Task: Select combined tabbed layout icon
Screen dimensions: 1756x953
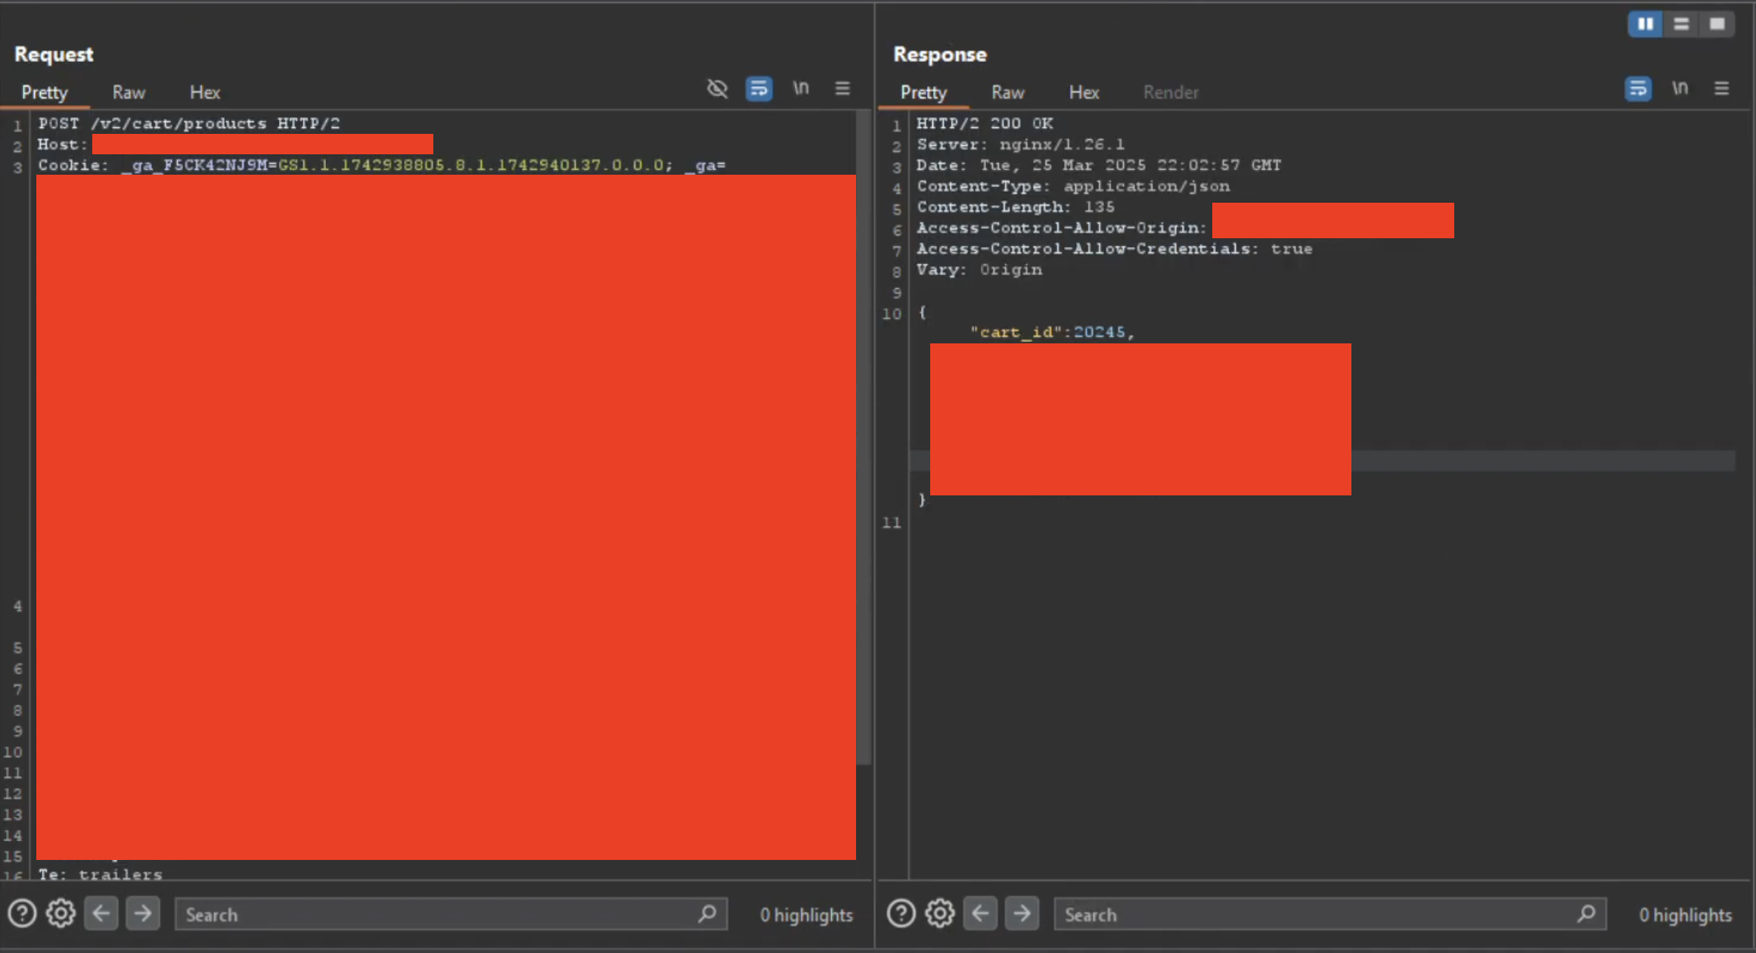Action: pyautogui.click(x=1717, y=24)
